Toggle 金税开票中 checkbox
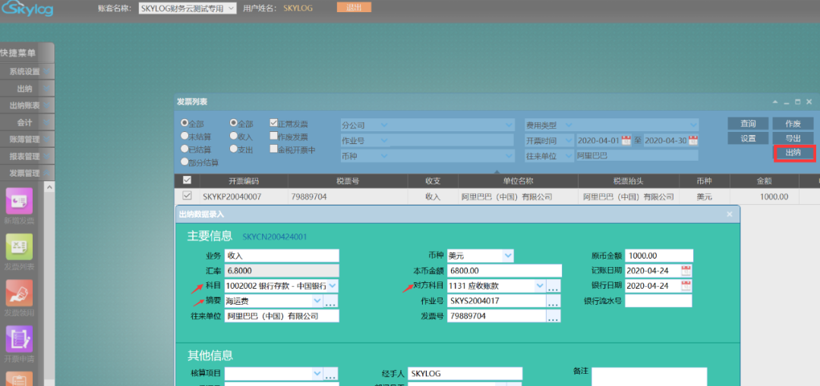The width and height of the screenshot is (820, 386). pos(273,149)
